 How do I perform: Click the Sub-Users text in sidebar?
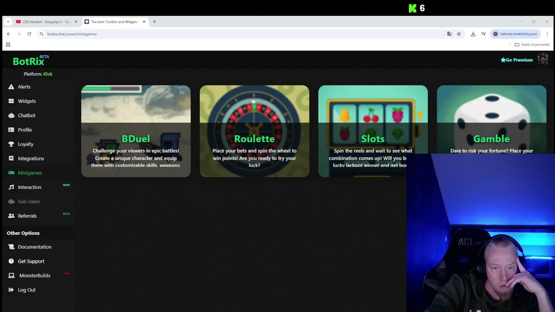29,201
